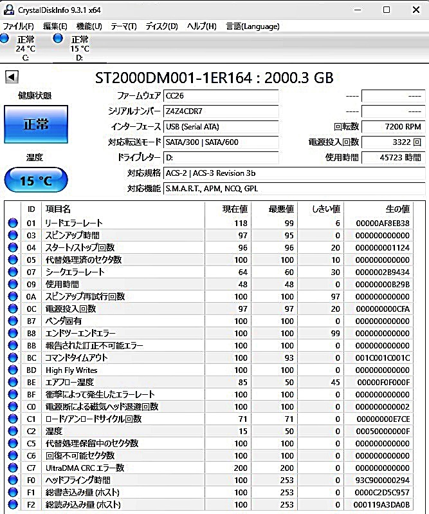Viewport: 429px width, 514px height.
Task: Click the blue status circle for drive D:
Action: click(58, 39)
